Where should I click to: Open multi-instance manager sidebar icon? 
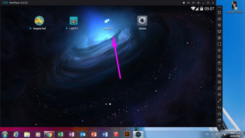(x=219, y=88)
